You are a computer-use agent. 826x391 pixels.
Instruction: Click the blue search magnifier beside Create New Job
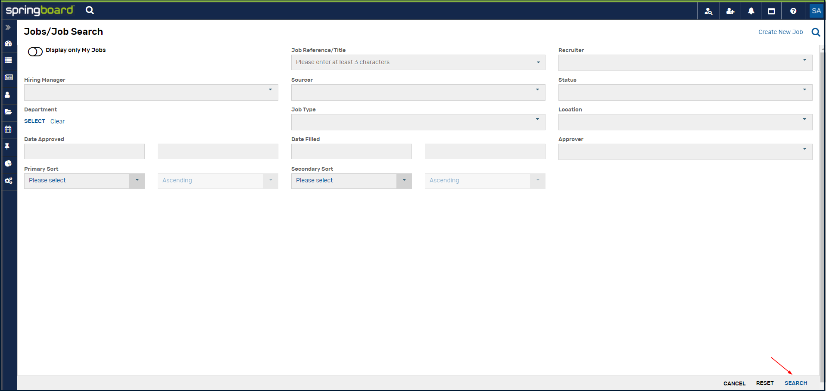816,32
